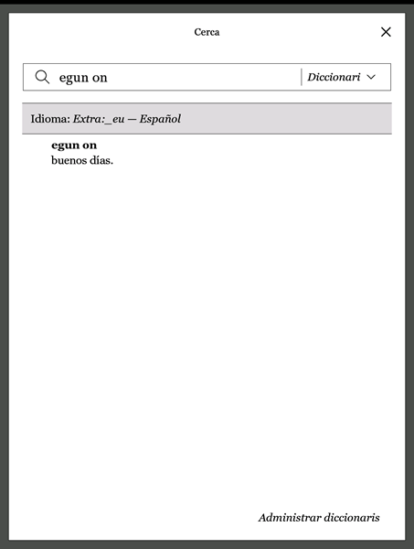This screenshot has width=414, height=549.
Task: Open the Administrar diccionaris link
Action: (x=319, y=518)
